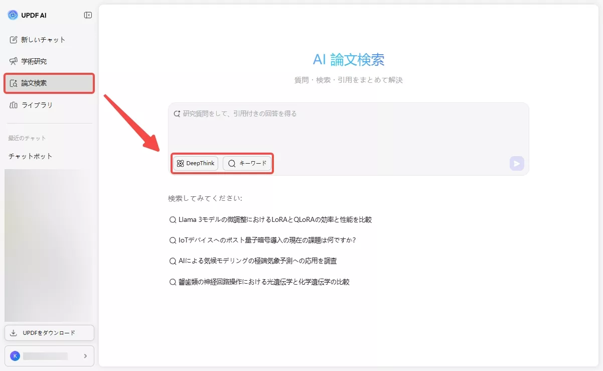Click the magnifier icon beside キーワード
Screen dimensions: 603x371
231,163
